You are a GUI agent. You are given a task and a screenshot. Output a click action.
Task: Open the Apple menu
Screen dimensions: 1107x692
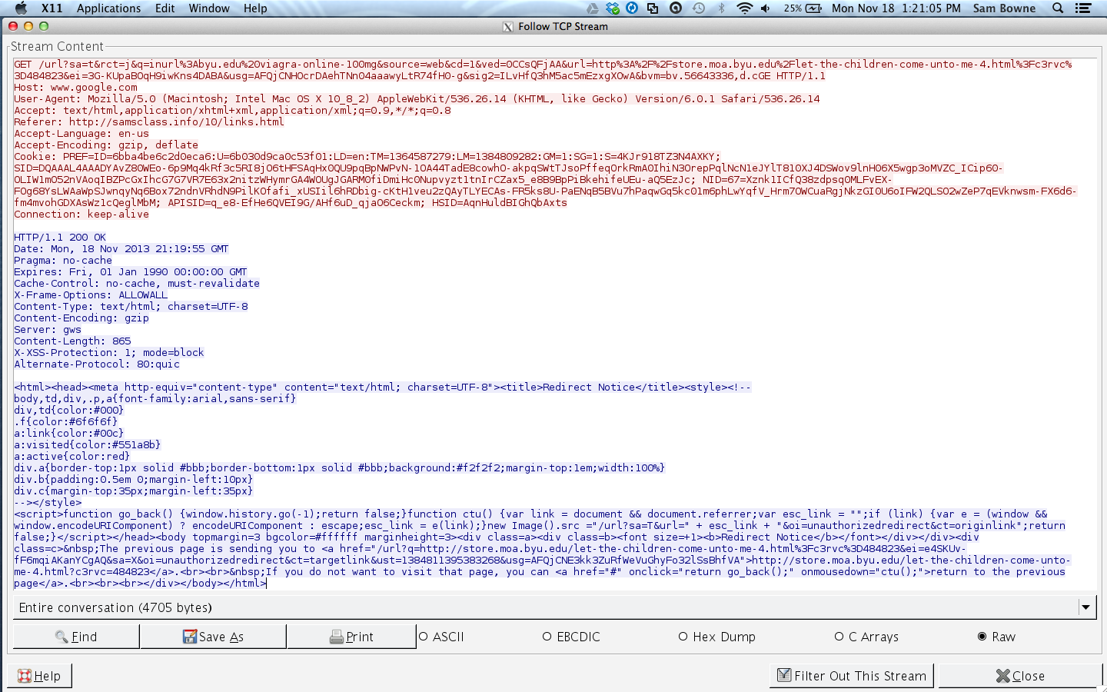[x=21, y=8]
